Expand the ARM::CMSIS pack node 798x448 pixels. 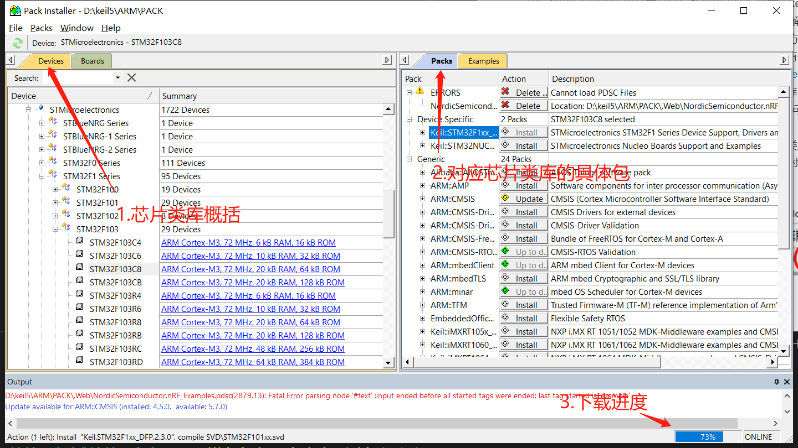[x=423, y=199]
